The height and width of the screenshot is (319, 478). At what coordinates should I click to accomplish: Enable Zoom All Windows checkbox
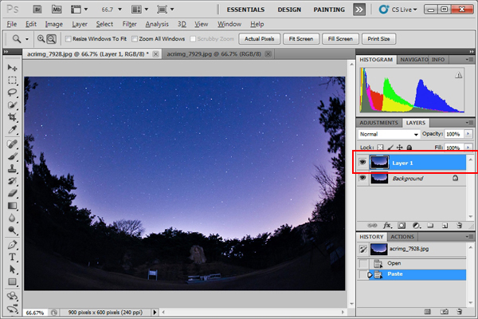(135, 39)
